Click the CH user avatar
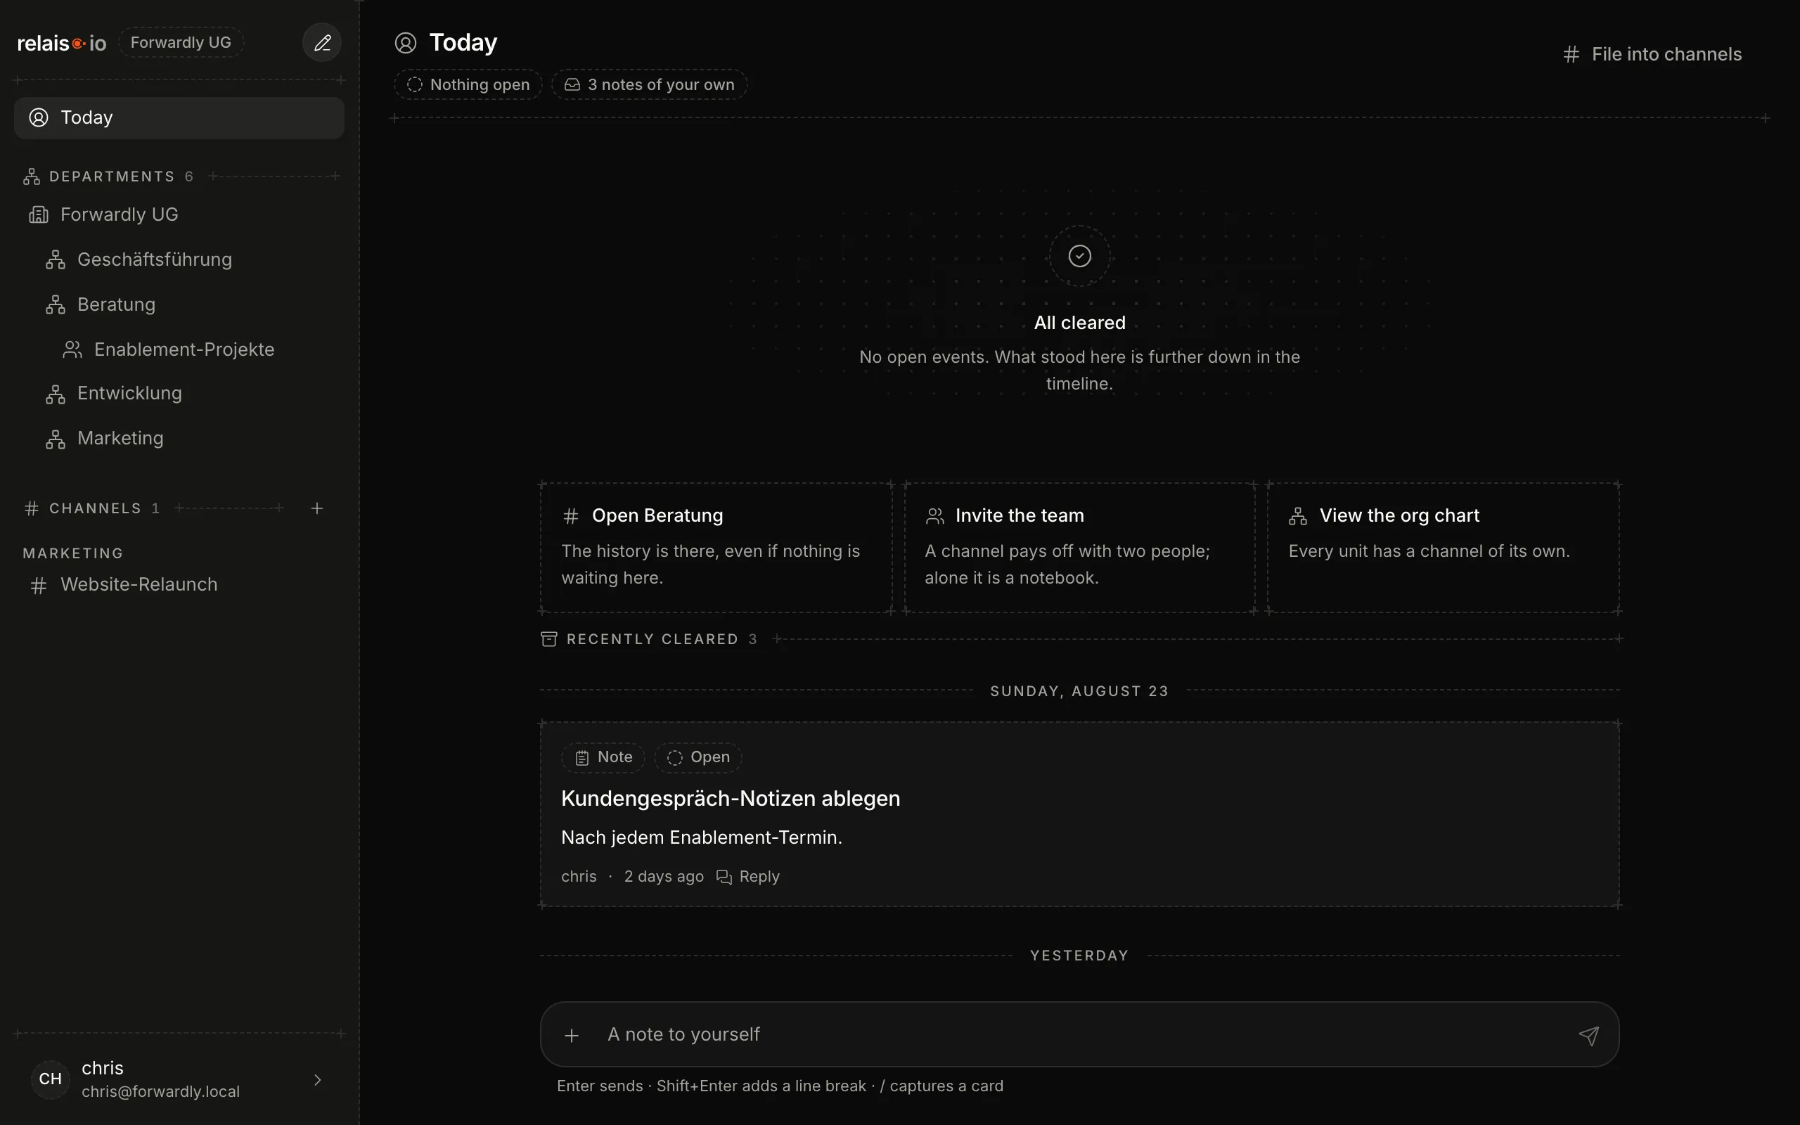 pos(50,1079)
